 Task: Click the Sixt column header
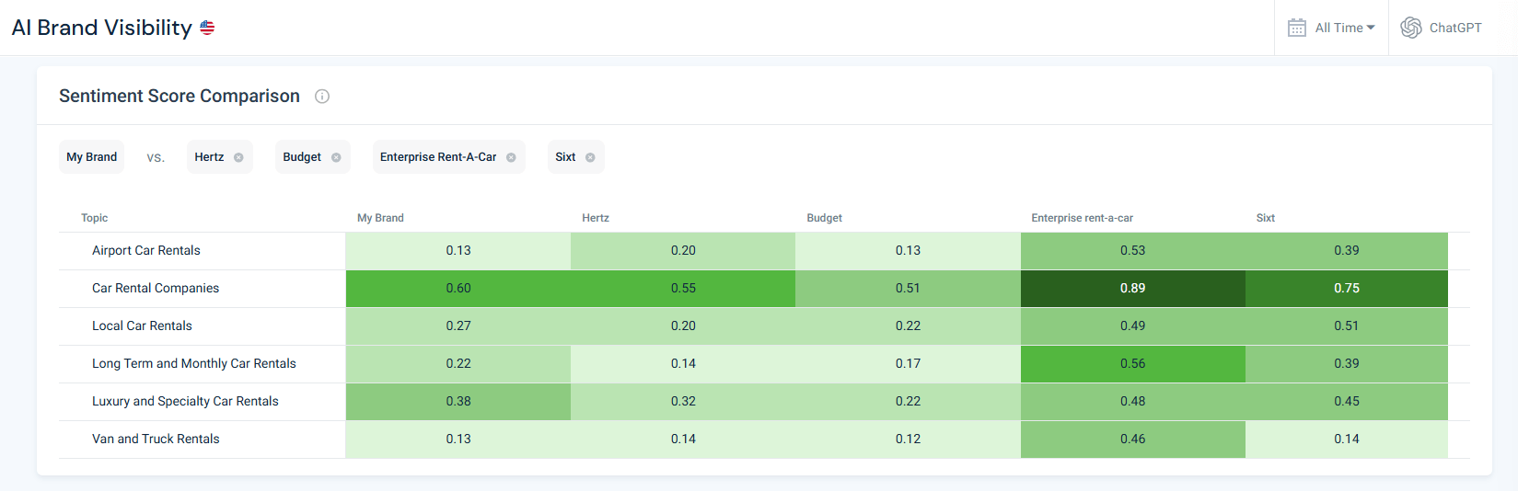1265,218
